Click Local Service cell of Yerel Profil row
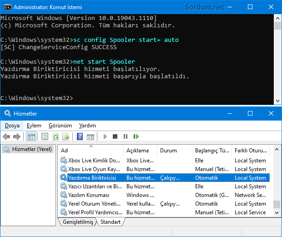 [x=250, y=212]
